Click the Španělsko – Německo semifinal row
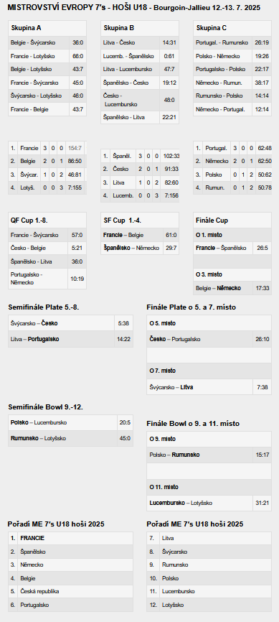279x622 pixels. point(140,248)
